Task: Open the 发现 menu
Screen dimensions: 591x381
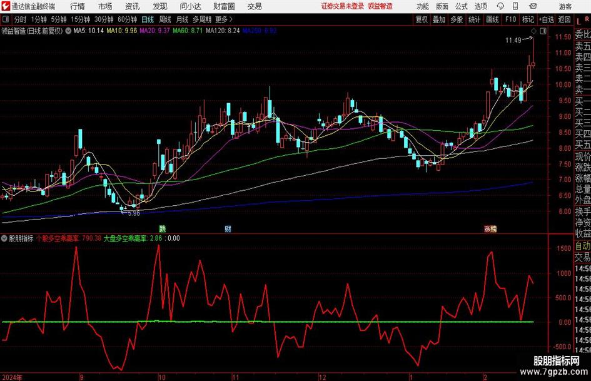Action: pos(160,6)
